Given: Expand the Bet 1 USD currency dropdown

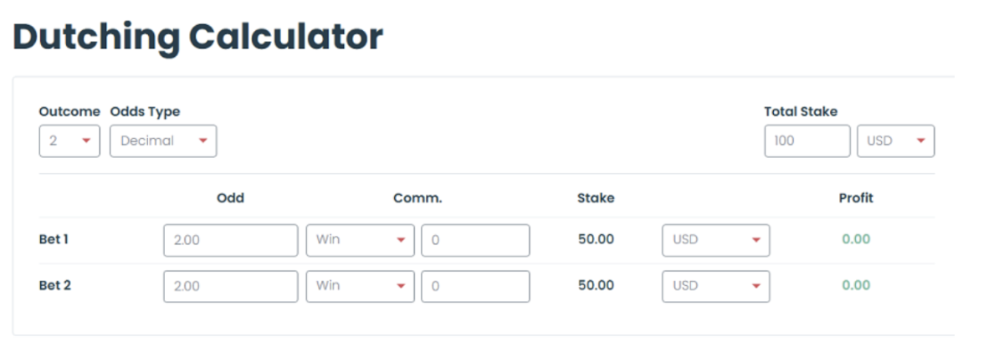Looking at the screenshot, I should coord(716,240).
